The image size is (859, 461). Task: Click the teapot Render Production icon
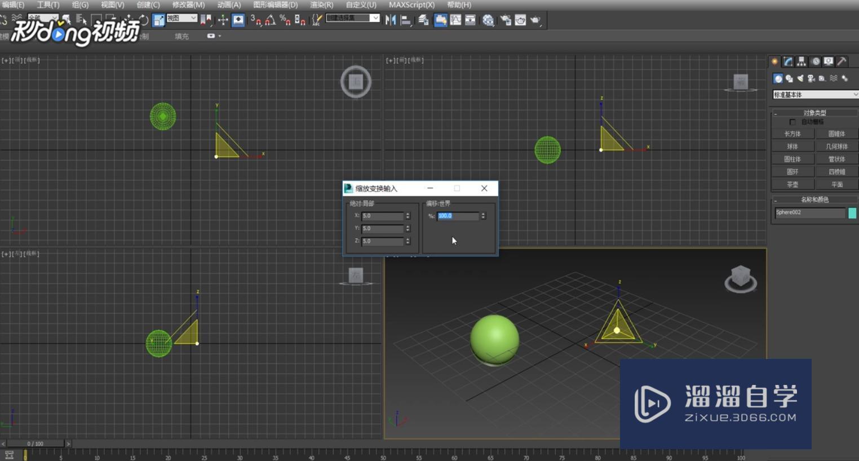coord(534,20)
